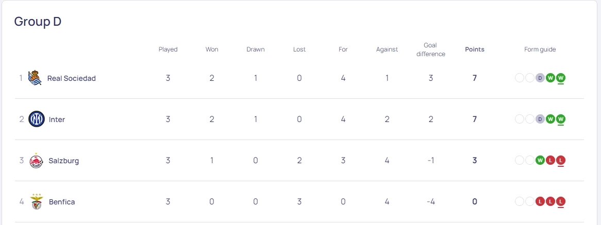Open Real Sociedad's underlined latest win badge
Screen dimensions: 601x225
tap(561, 78)
